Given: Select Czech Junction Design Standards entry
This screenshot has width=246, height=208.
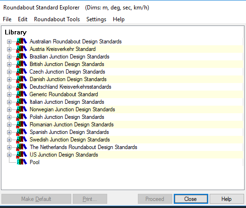Looking at the screenshot, I should pyautogui.click(x=68, y=72).
